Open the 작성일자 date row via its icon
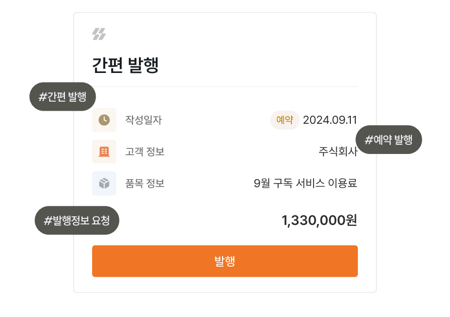 [x=104, y=120]
